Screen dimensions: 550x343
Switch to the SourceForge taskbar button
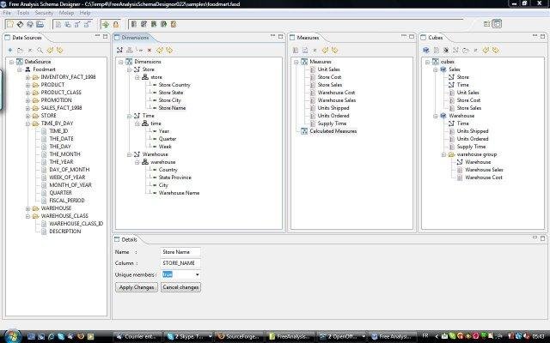(239, 336)
